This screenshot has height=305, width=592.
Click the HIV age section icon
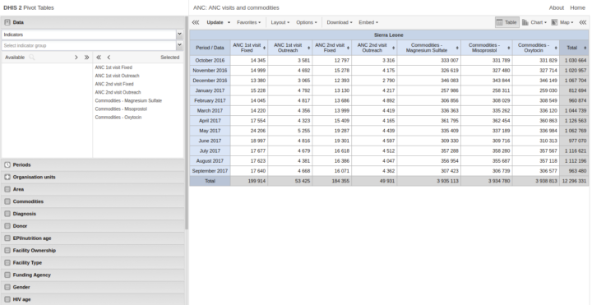click(7, 299)
